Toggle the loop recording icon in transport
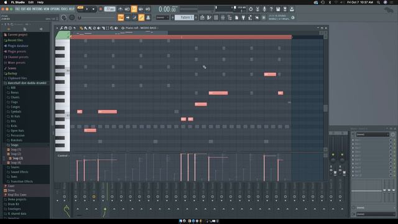 point(148,9)
